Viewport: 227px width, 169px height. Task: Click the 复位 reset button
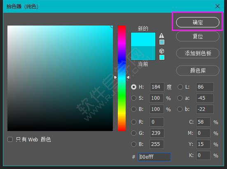tap(198, 36)
